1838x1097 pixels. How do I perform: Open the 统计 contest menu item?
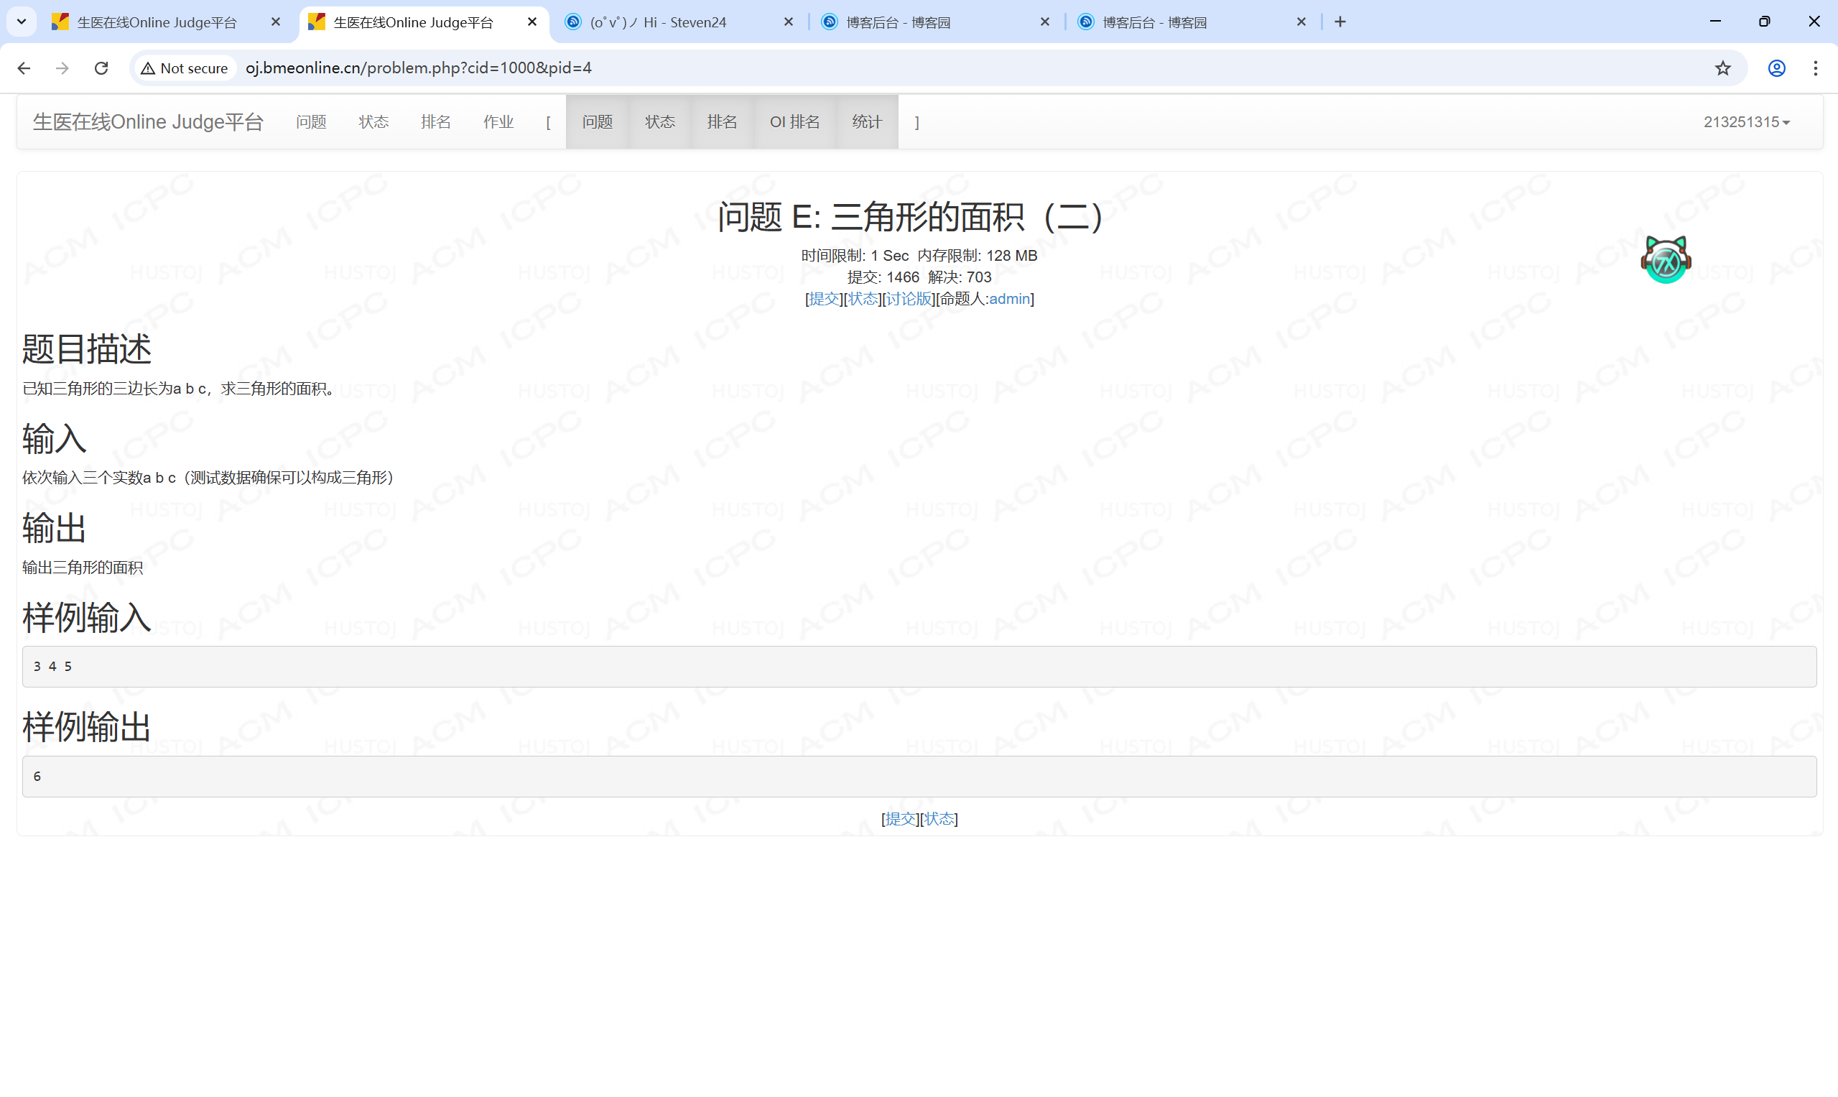pyautogui.click(x=866, y=122)
